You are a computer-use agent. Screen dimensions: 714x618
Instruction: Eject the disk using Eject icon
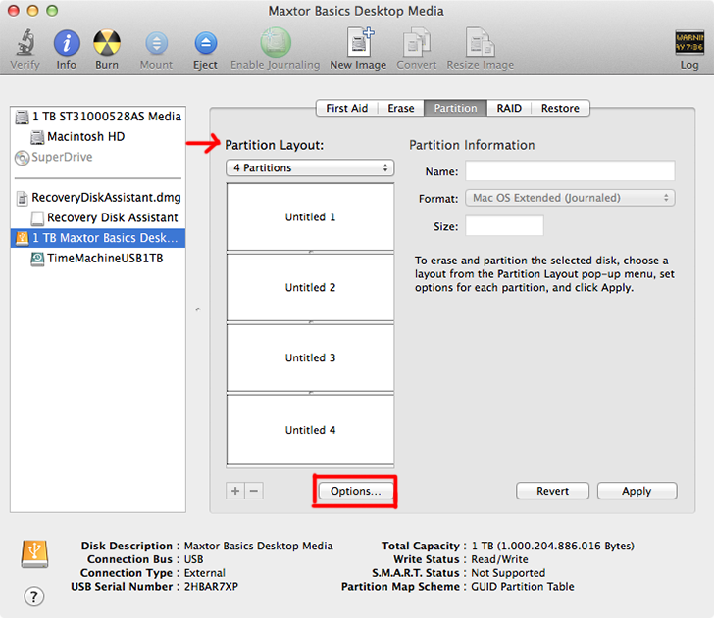(205, 44)
